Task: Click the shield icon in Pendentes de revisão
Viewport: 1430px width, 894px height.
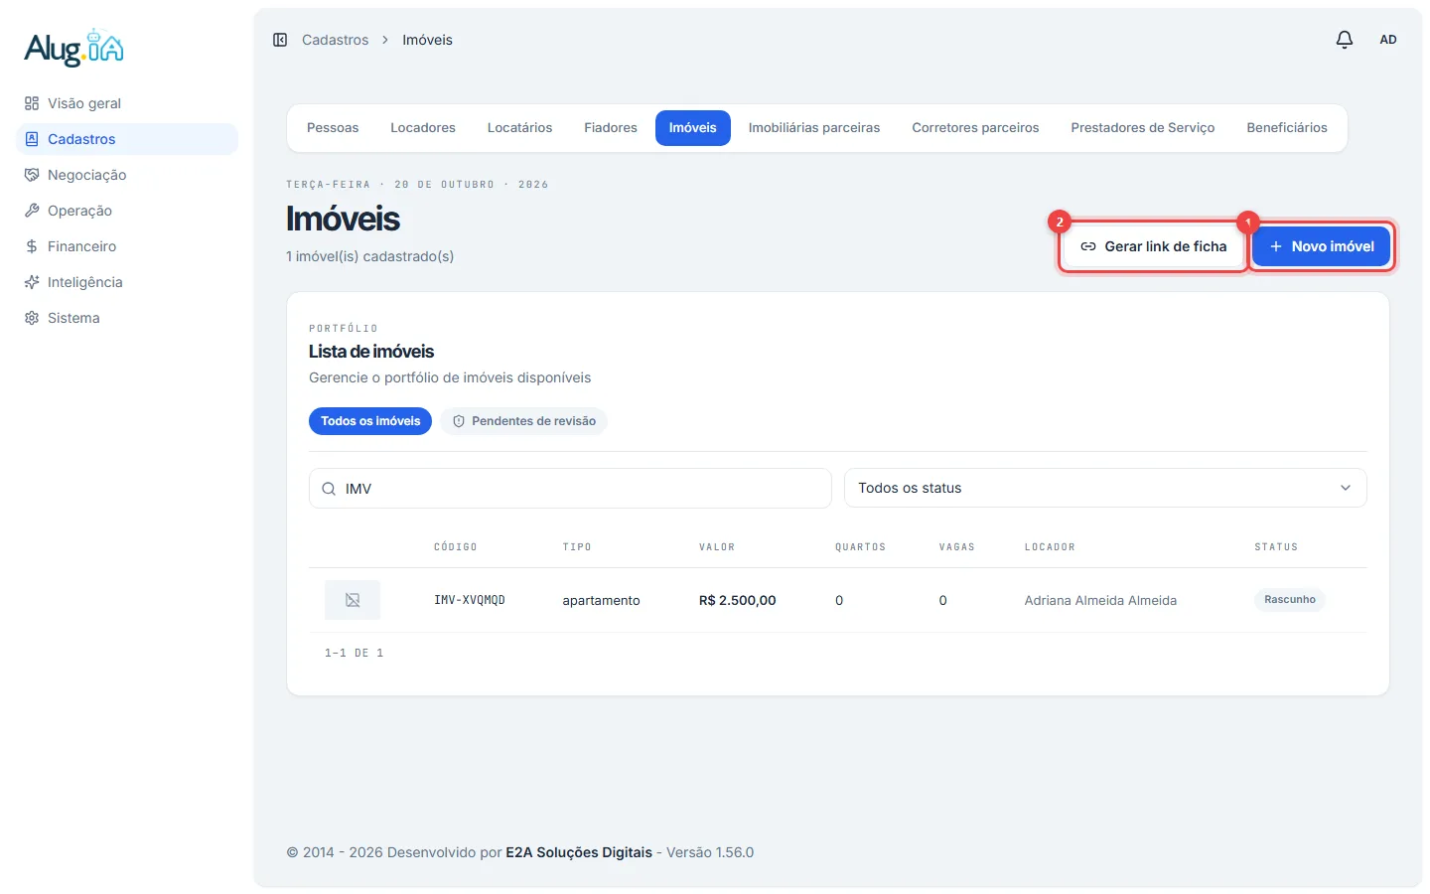Action: point(459,421)
